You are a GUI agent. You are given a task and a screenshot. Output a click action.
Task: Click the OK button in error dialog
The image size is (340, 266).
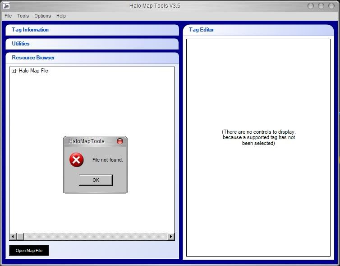point(96,180)
